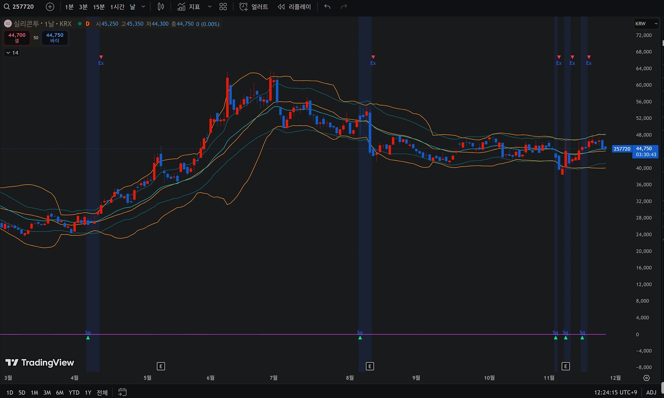Screen dimensions: 664x398
Task: Add a compare symbol with the plus icon
Action: pyautogui.click(x=50, y=7)
